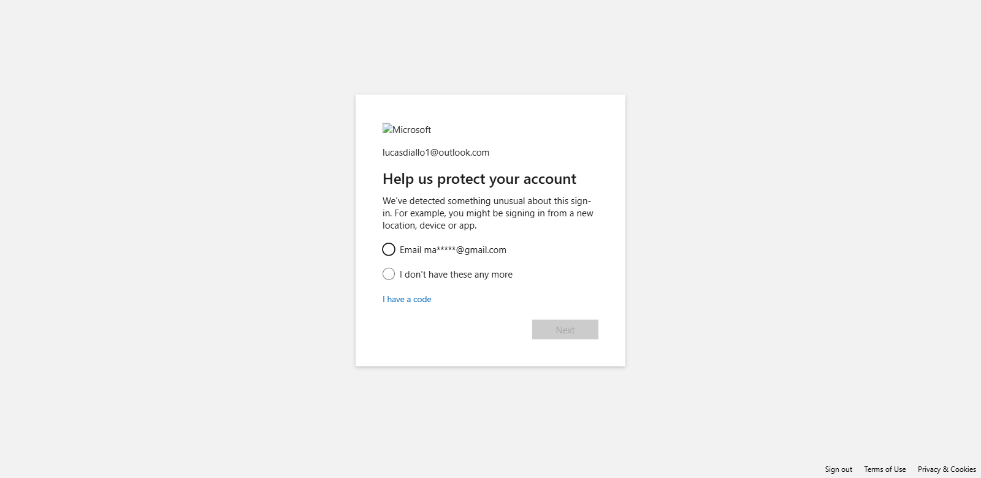Click the "Email ma*****@gmail.com" option label

453,250
